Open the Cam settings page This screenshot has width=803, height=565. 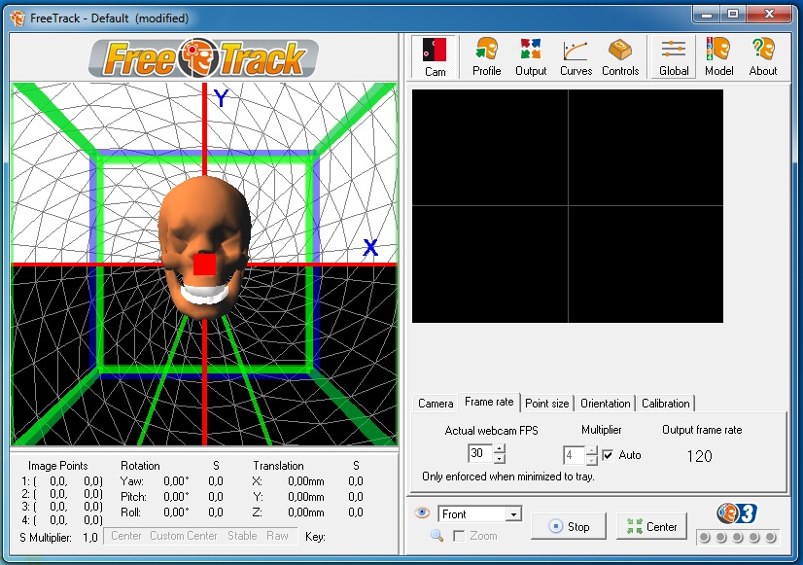pos(435,56)
